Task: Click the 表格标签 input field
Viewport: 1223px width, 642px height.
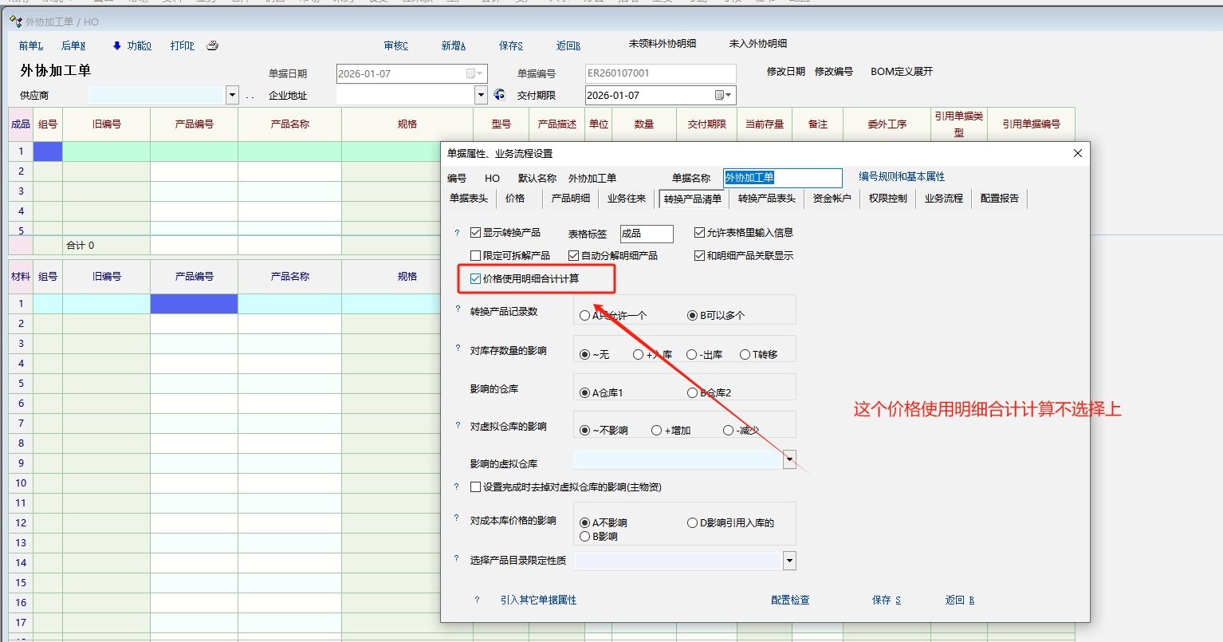Action: tap(647, 234)
